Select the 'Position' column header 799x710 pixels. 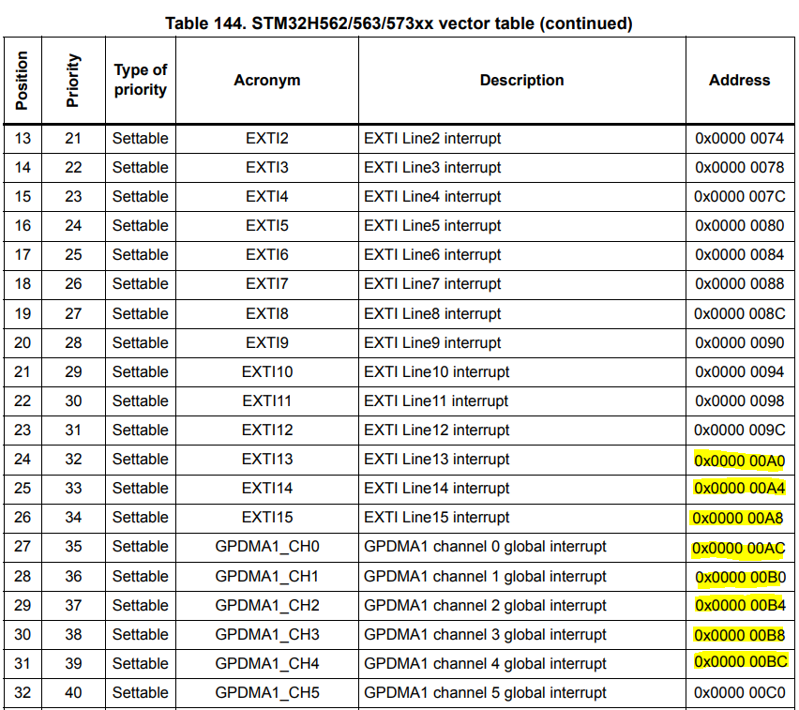[x=22, y=81]
